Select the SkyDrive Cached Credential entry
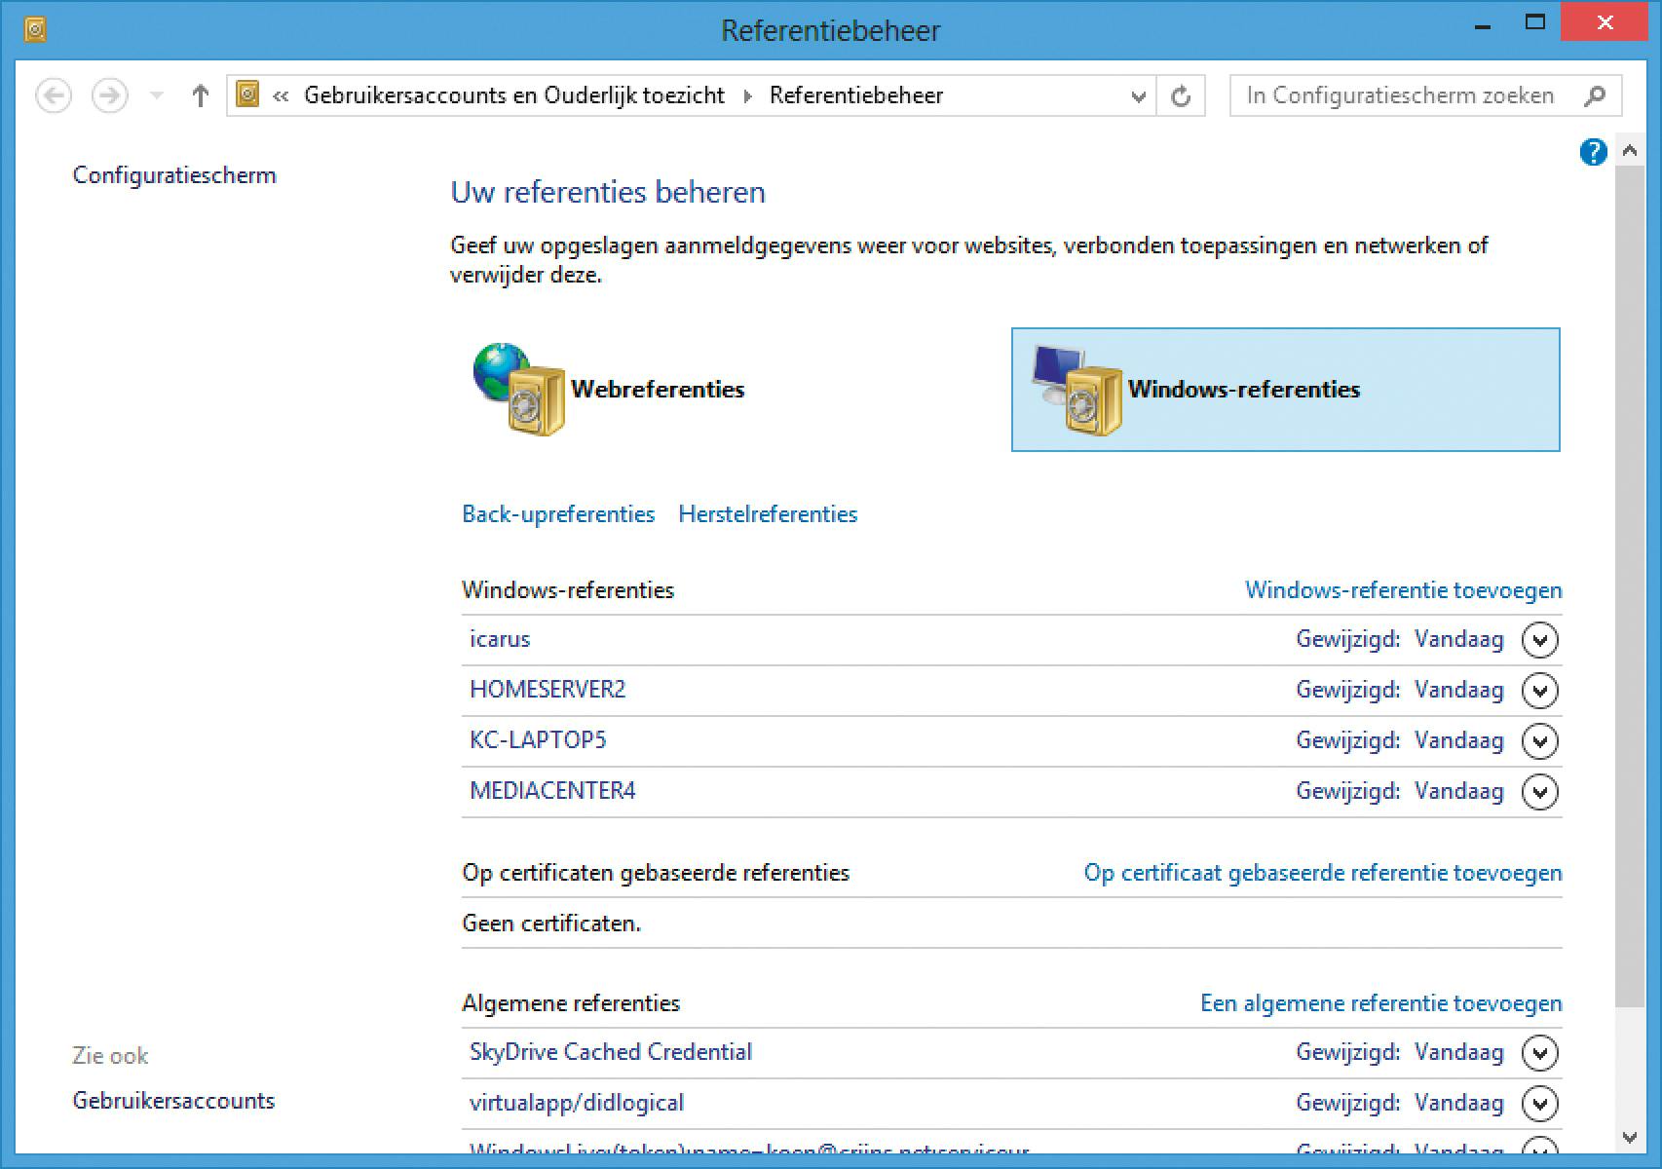1662x1169 pixels. click(x=1011, y=1053)
